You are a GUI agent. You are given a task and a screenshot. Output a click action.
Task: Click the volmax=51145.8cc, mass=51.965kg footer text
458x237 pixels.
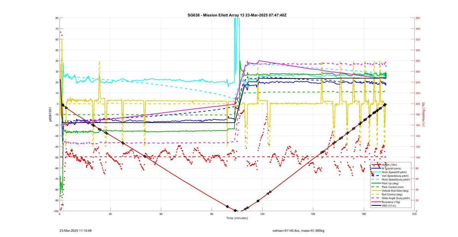point(298,231)
